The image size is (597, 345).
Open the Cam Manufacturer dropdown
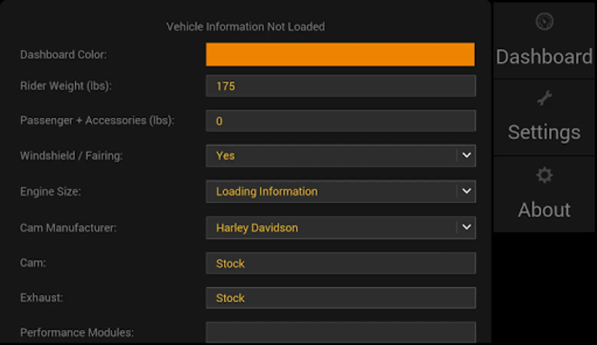330,228
